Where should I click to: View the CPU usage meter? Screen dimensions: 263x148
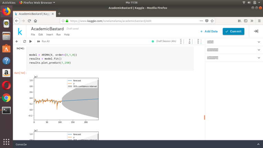[182, 41]
